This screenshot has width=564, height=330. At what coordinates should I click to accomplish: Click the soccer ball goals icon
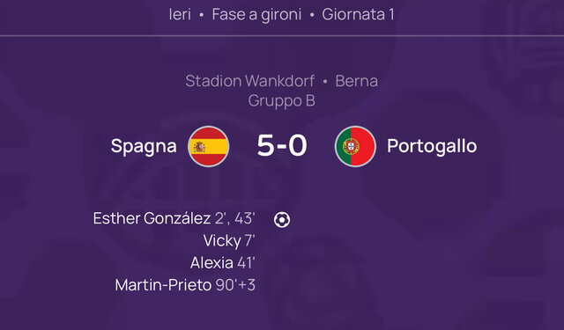pos(282,219)
